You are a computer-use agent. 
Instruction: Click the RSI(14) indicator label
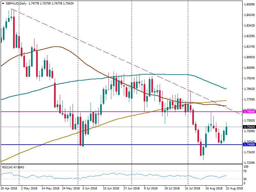(x=12, y=167)
